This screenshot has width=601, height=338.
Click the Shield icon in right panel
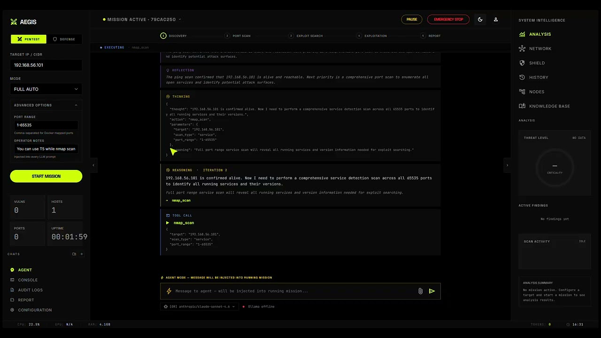click(x=522, y=63)
